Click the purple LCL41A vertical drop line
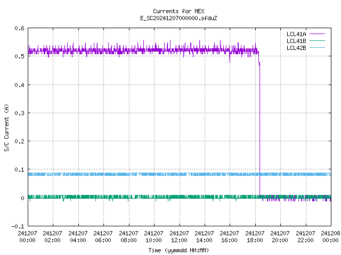 pyautogui.click(x=259, y=130)
